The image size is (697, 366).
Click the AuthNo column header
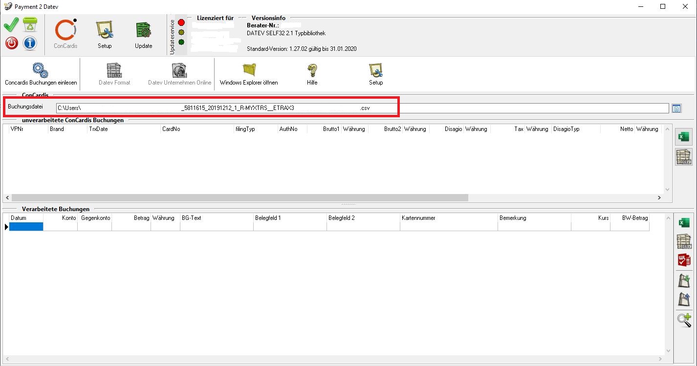(292, 129)
